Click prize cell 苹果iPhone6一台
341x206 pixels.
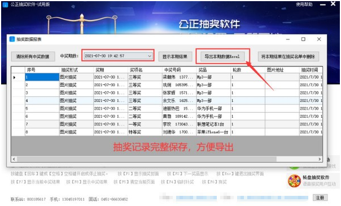(x=213, y=132)
